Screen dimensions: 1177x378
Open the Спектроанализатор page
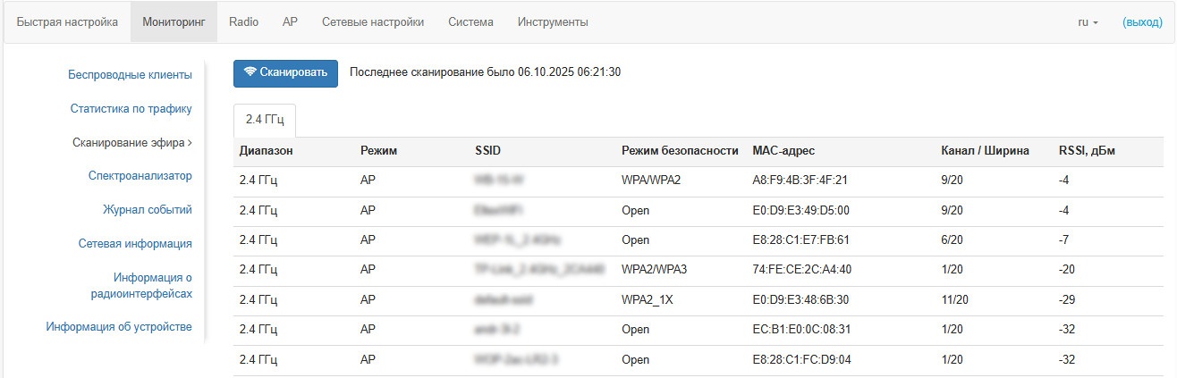coord(140,176)
